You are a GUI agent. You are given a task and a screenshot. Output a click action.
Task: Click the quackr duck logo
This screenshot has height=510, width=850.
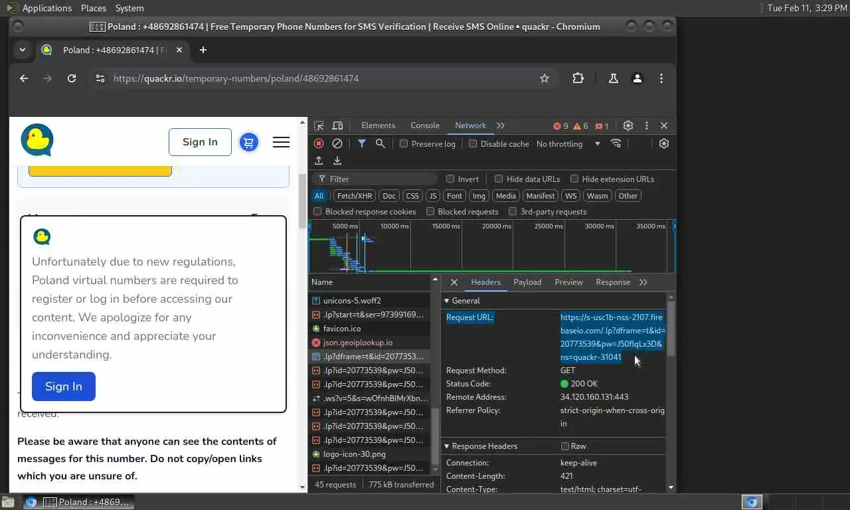click(37, 140)
